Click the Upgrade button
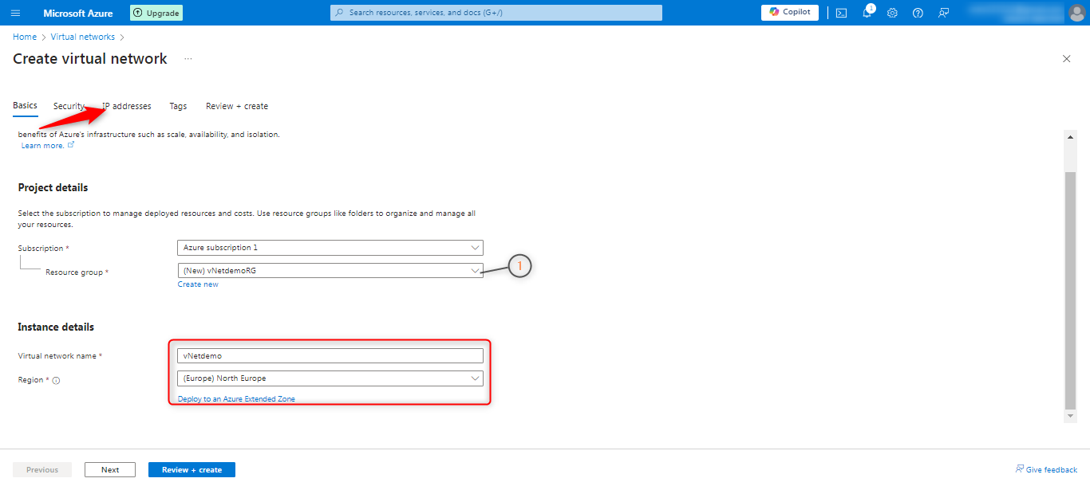Viewport: 1090px width, 490px height. pos(156,13)
